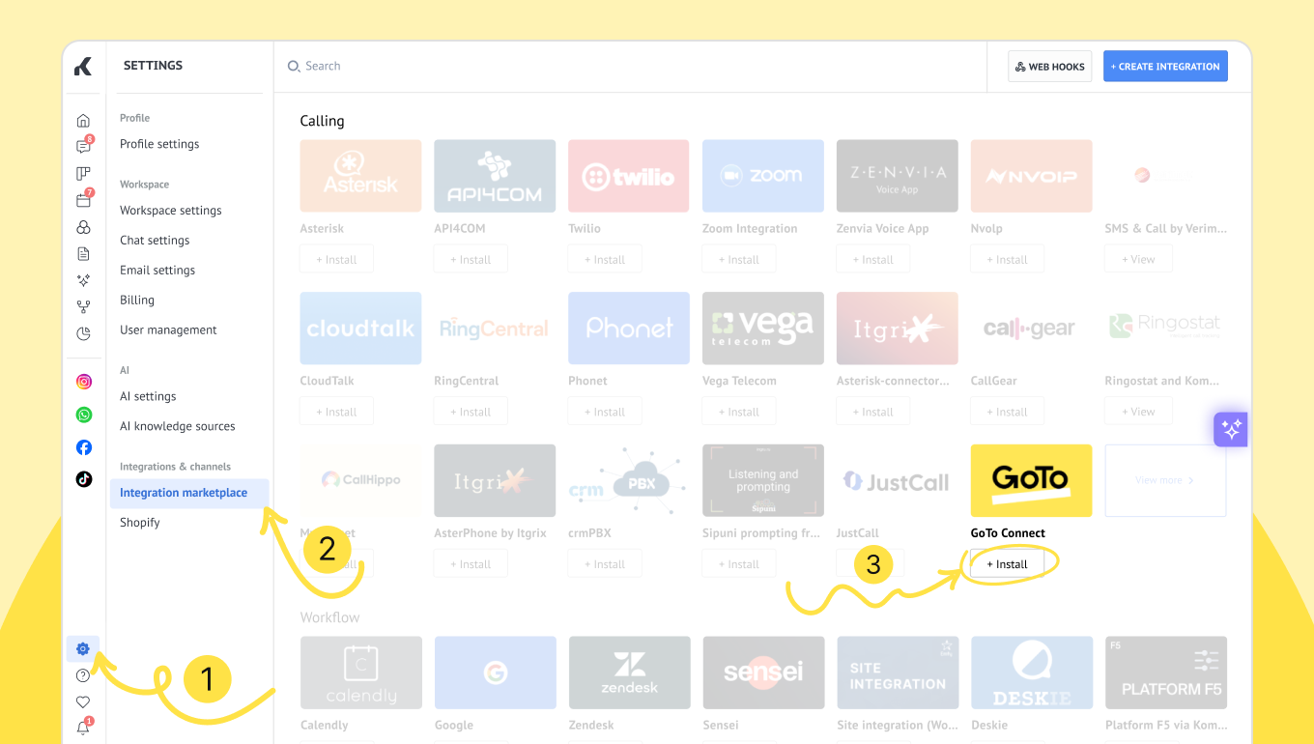Open the branching automation icon in sidebar
The width and height of the screenshot is (1314, 744).
tap(83, 306)
